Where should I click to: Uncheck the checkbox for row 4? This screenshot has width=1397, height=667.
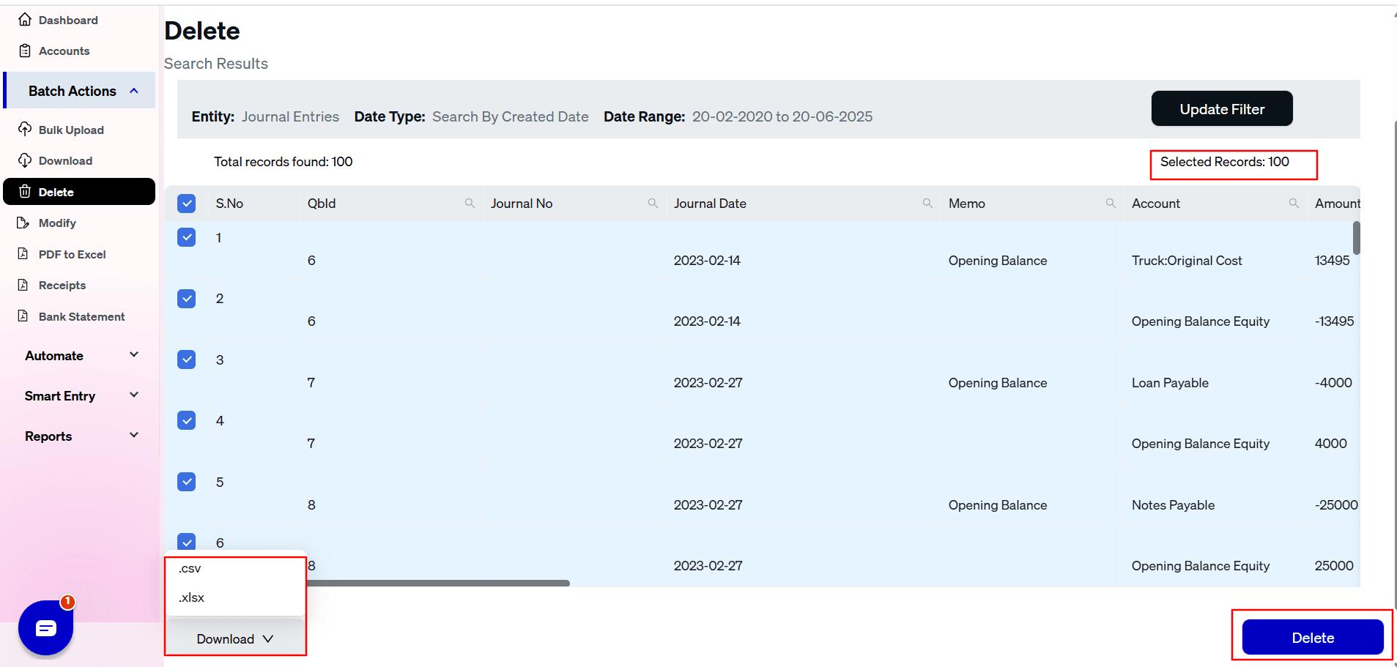point(187,420)
